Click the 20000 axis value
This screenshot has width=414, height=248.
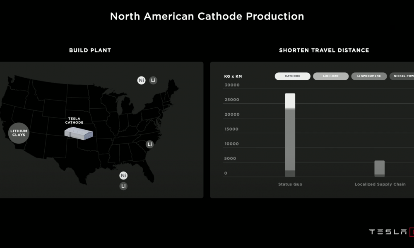click(232, 114)
